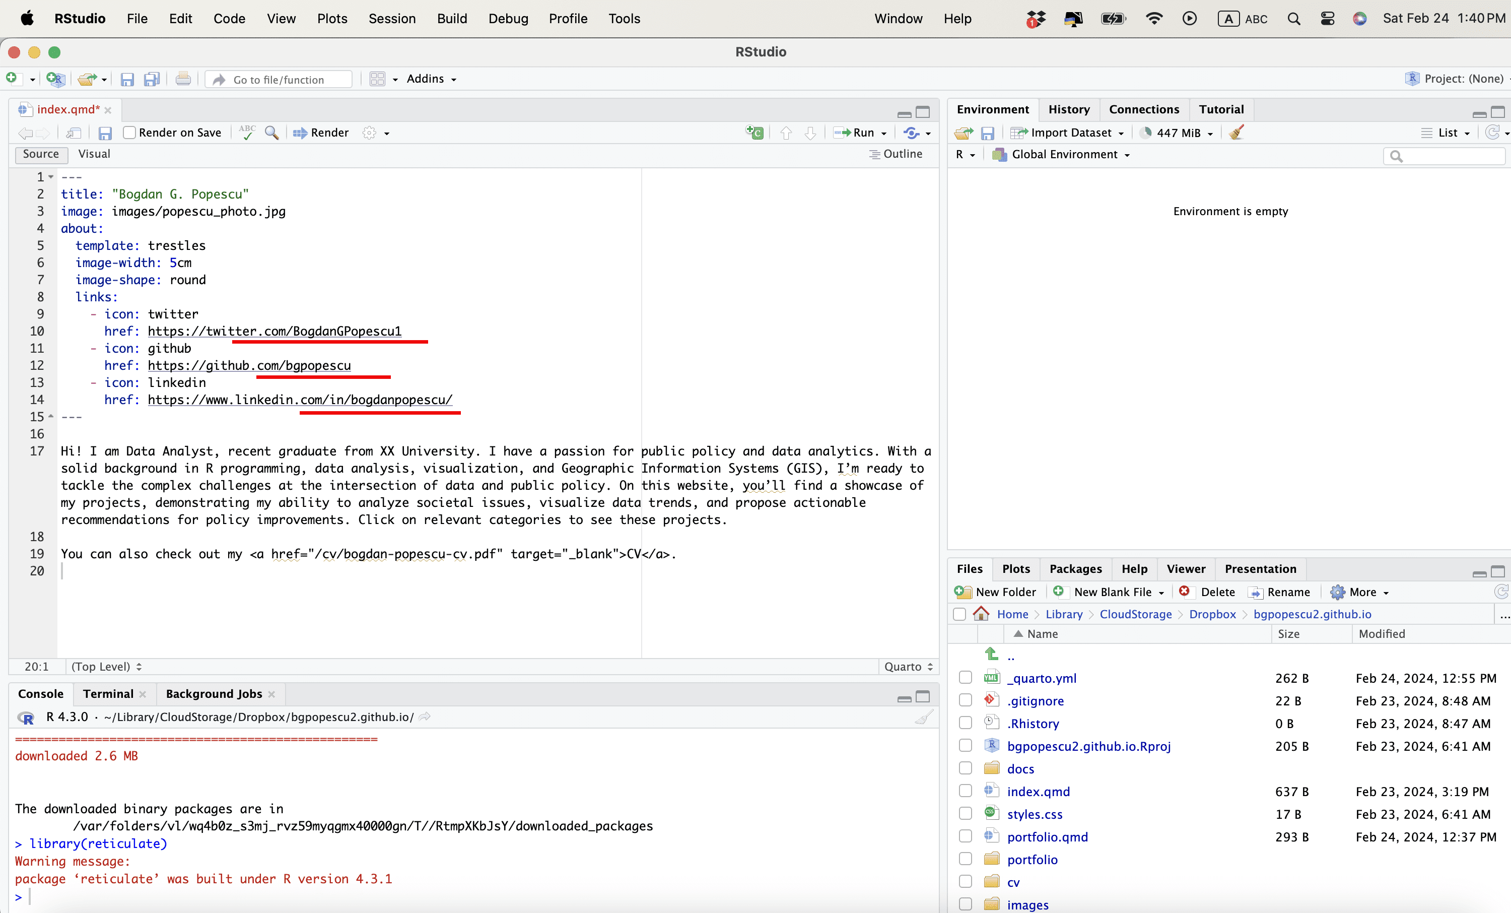Select the portfolio.qmd file checkbox

pyautogui.click(x=965, y=836)
